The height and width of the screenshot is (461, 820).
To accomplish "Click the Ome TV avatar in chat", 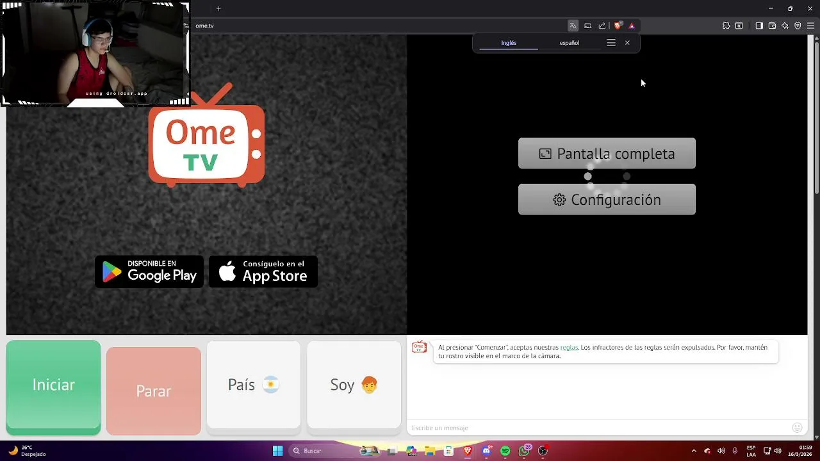I will pos(419,347).
